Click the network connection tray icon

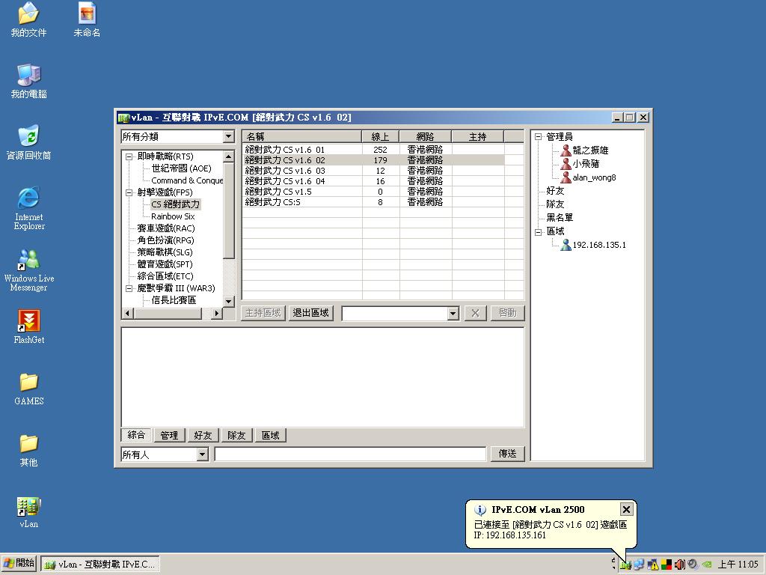(639, 565)
